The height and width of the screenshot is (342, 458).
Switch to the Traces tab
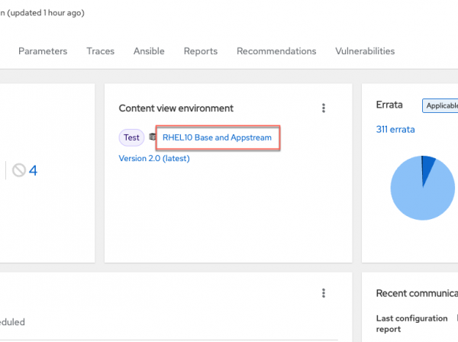click(101, 51)
